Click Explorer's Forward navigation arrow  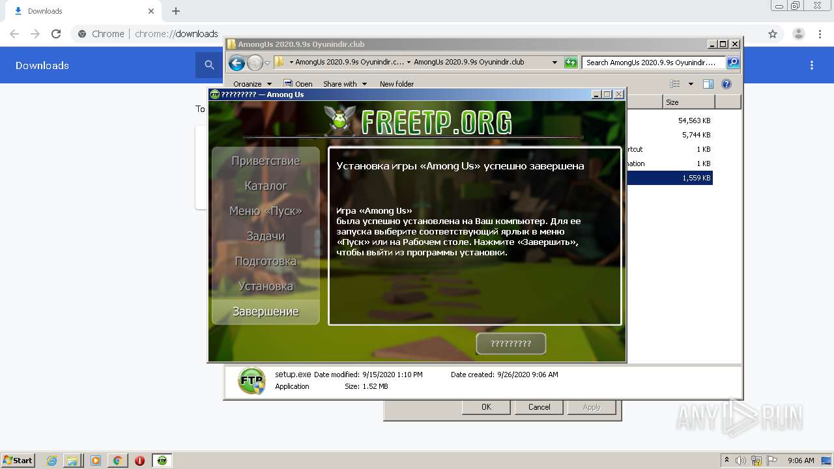pos(255,63)
